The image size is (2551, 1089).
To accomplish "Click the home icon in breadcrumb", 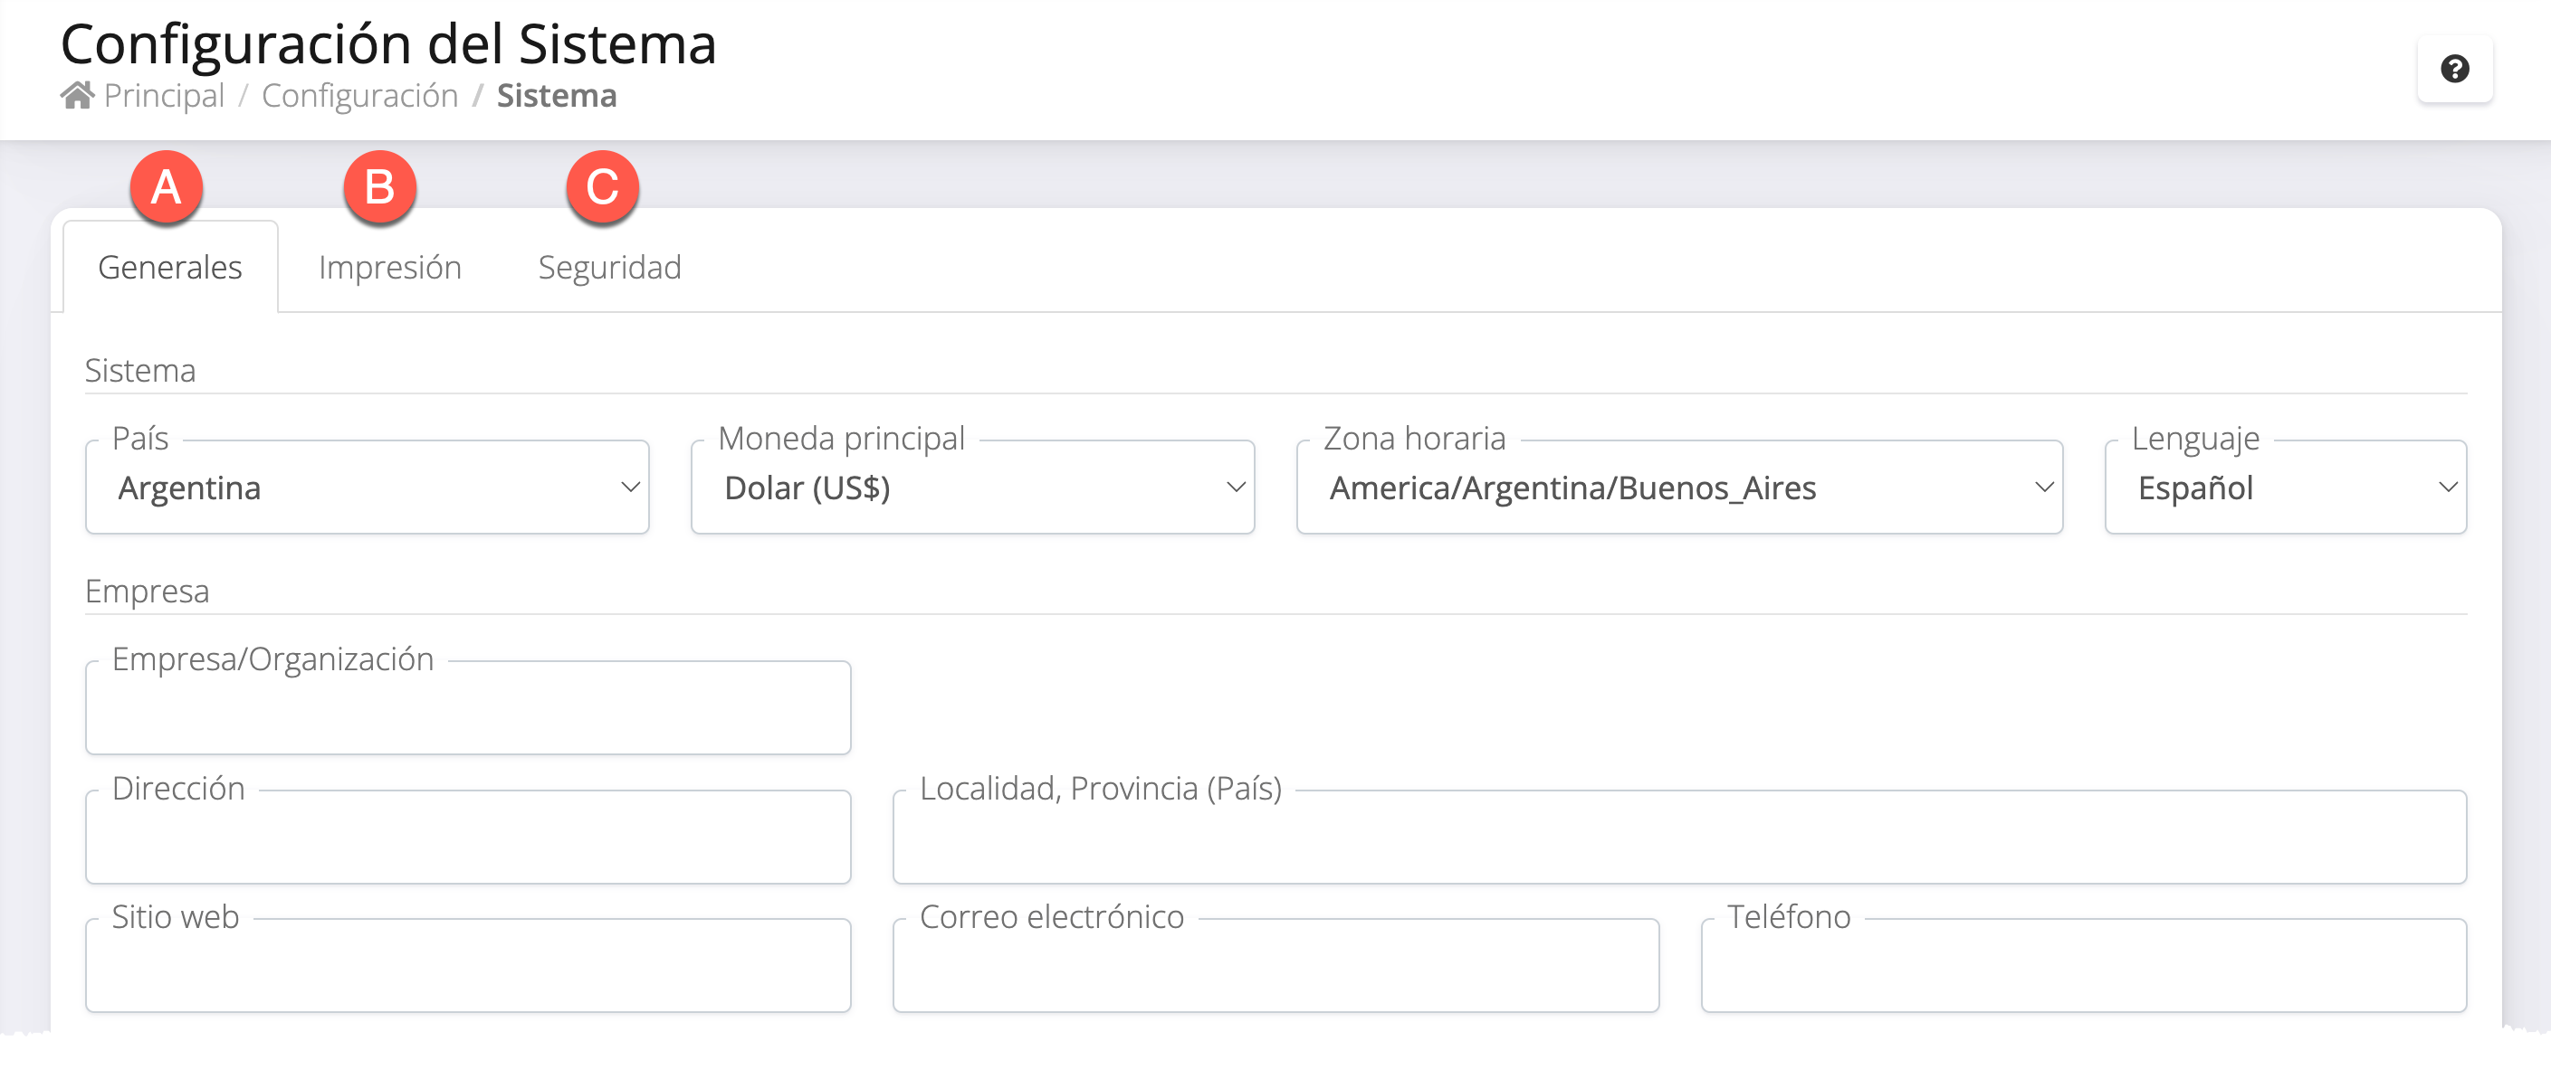I will tap(77, 95).
